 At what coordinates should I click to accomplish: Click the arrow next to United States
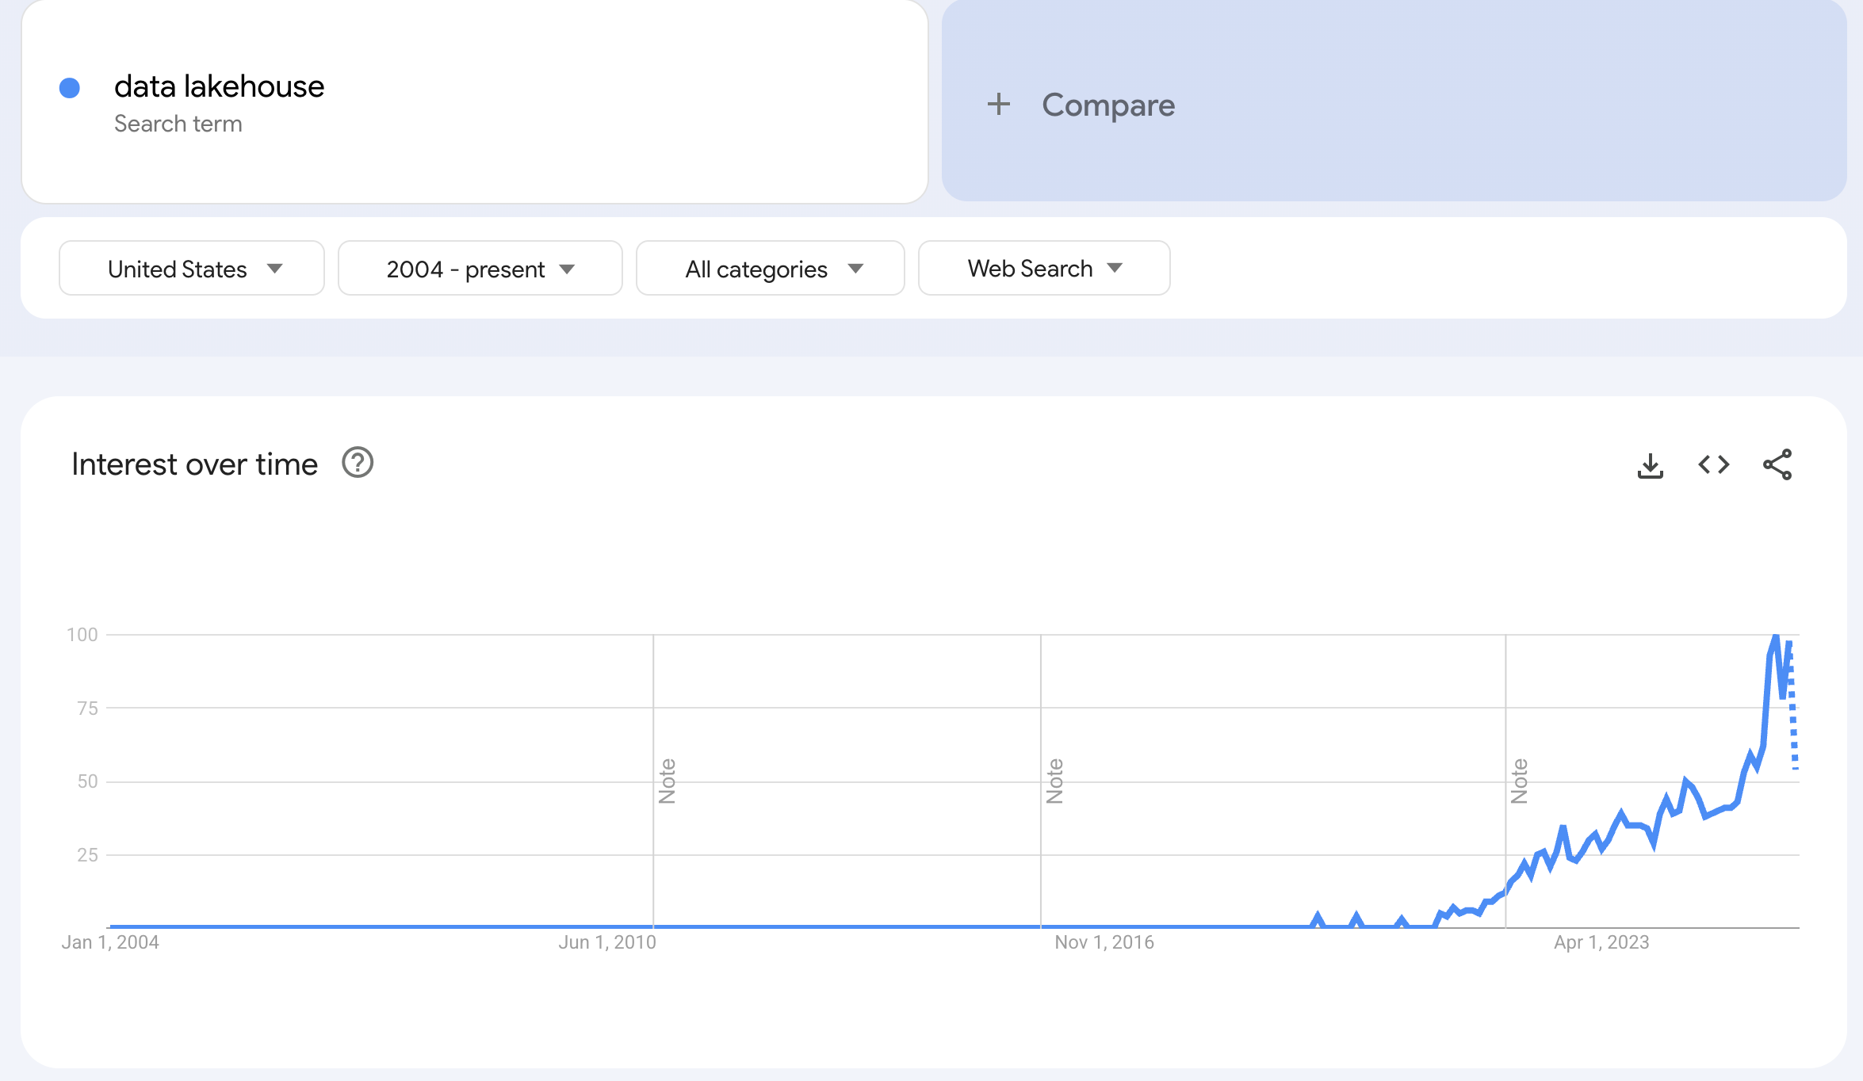tap(275, 269)
